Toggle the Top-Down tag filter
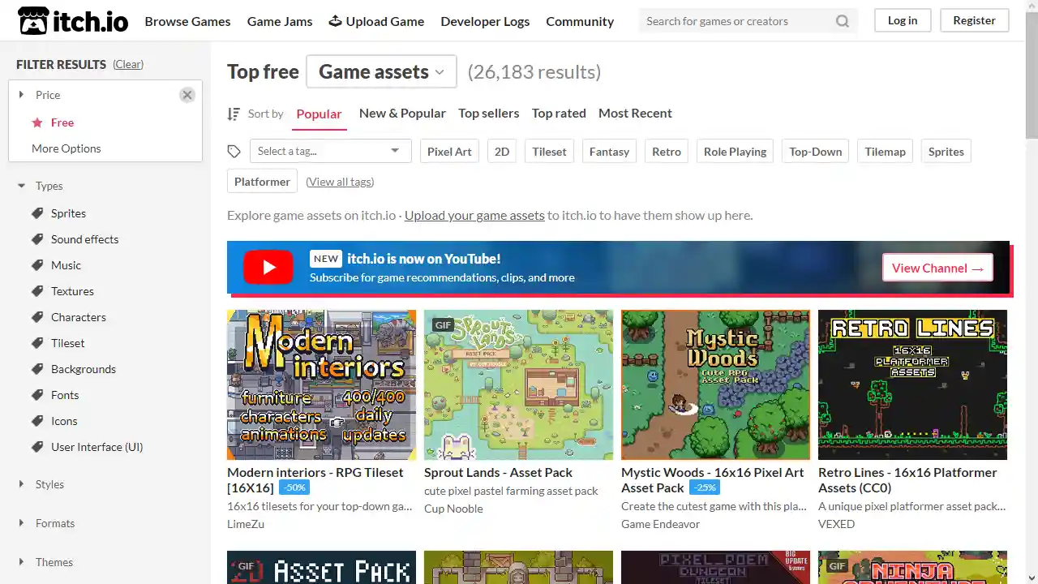Viewport: 1038px width, 584px height. 815,152
